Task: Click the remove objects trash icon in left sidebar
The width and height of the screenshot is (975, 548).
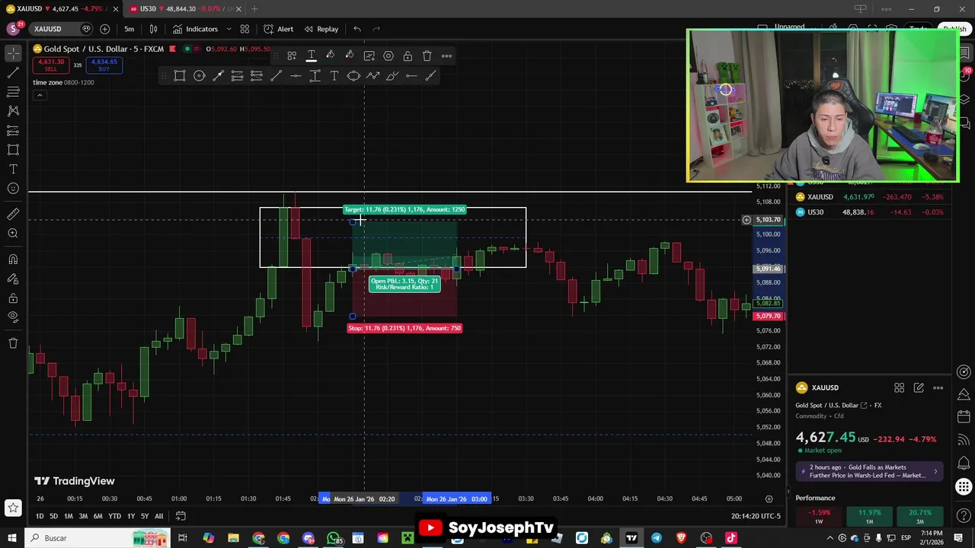Action: (x=13, y=343)
